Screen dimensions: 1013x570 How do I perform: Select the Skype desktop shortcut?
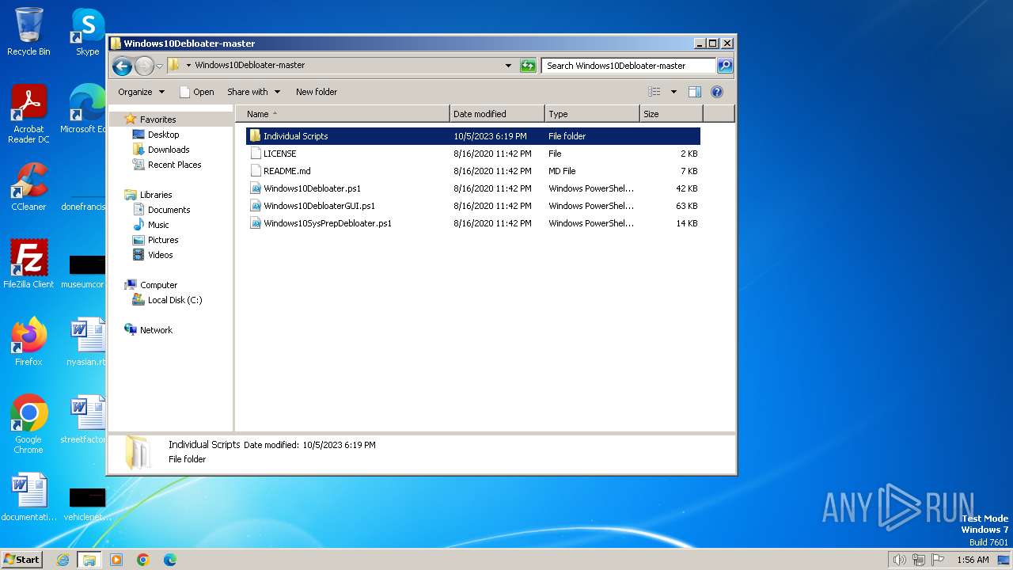(x=87, y=32)
